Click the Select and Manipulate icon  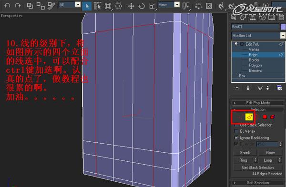pos(198,6)
